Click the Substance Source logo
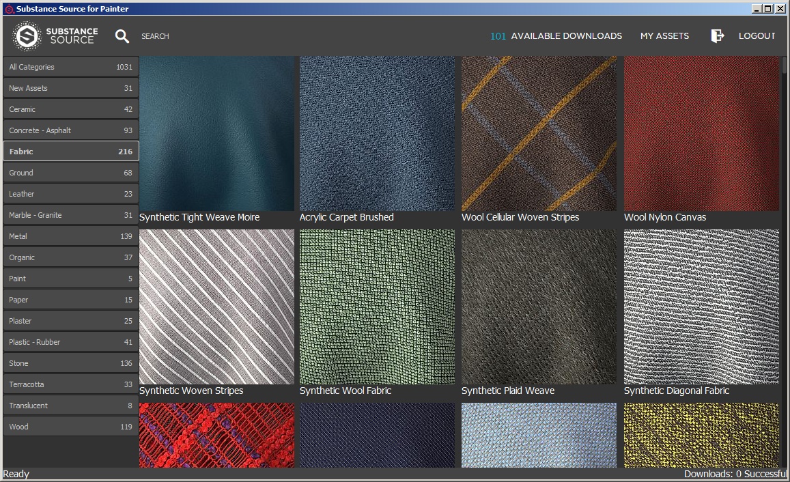 point(55,36)
